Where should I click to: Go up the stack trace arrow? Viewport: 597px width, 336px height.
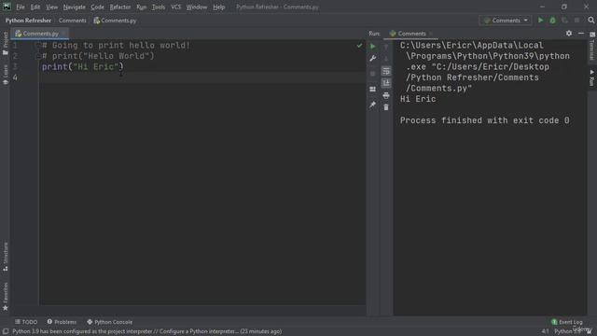[385, 47]
